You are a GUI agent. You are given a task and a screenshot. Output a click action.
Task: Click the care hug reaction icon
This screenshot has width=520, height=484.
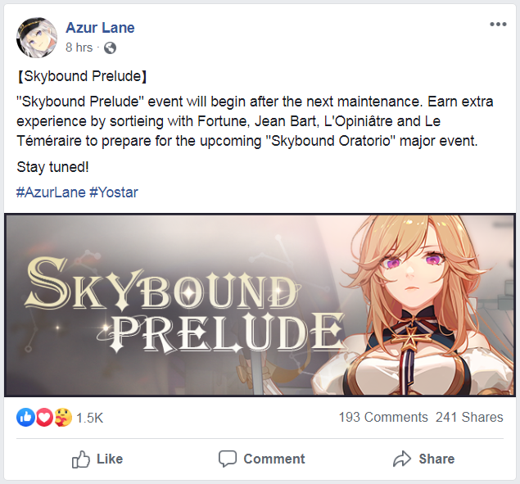pyautogui.click(x=63, y=417)
